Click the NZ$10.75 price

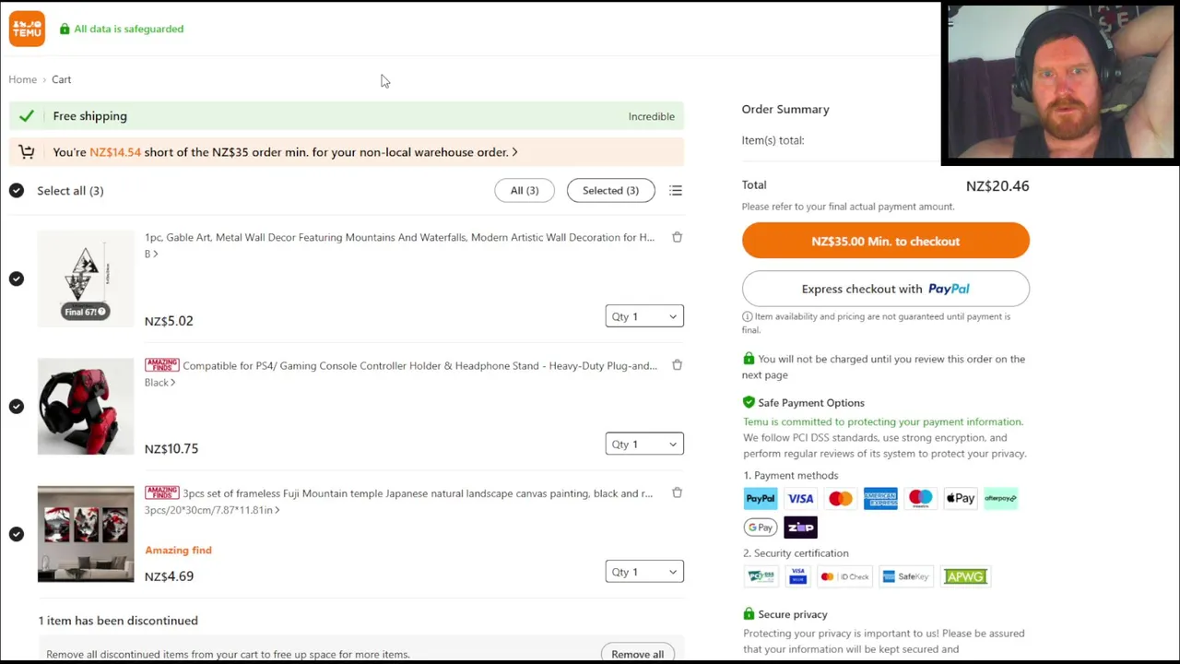[x=171, y=449]
